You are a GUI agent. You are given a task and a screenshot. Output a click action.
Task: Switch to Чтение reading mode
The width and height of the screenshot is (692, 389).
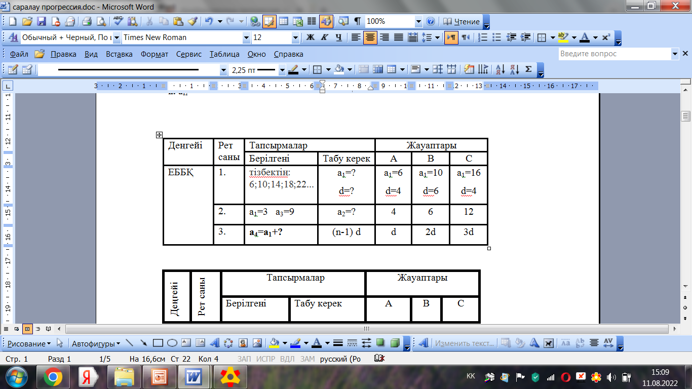462,22
